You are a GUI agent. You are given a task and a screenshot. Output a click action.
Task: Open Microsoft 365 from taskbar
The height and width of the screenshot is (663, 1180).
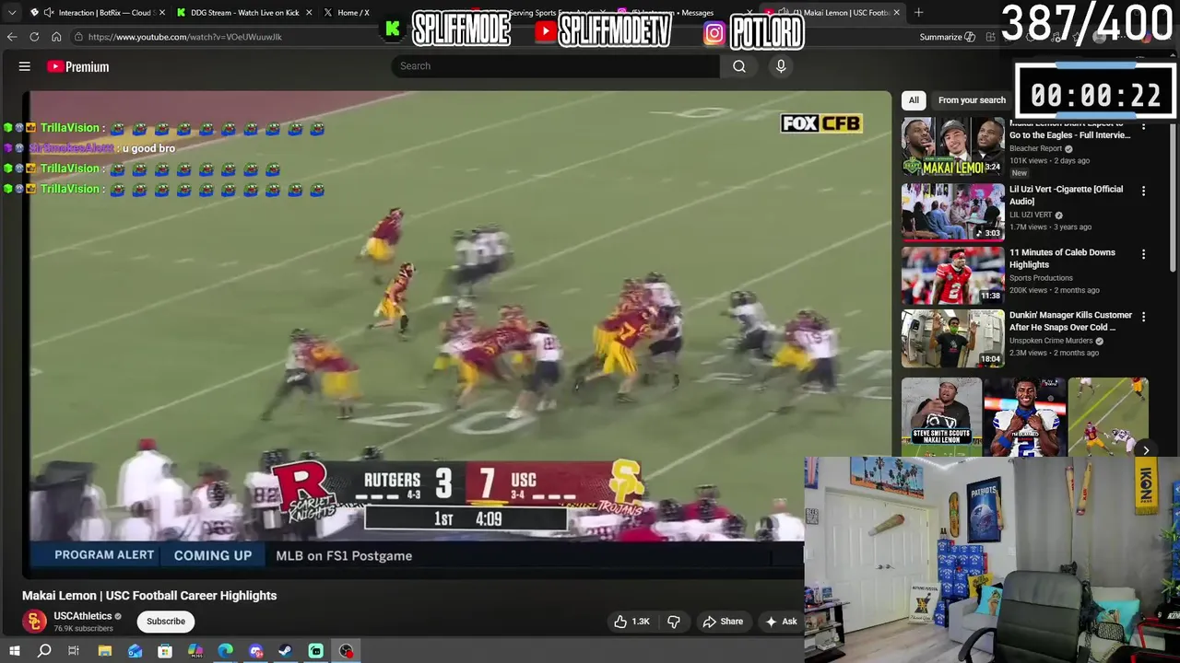click(x=195, y=651)
